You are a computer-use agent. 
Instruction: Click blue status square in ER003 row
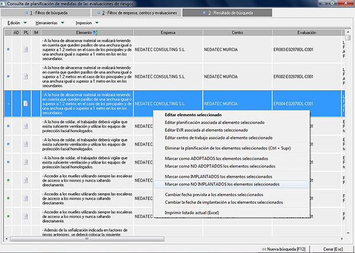8,49
